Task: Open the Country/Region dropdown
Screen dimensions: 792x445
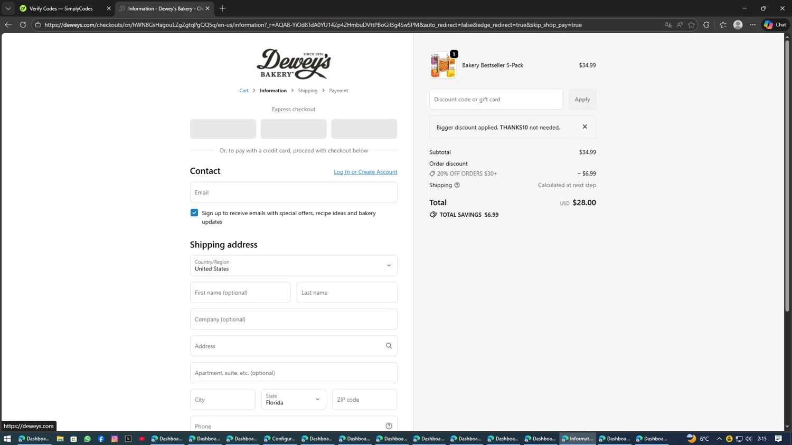Action: tap(294, 265)
